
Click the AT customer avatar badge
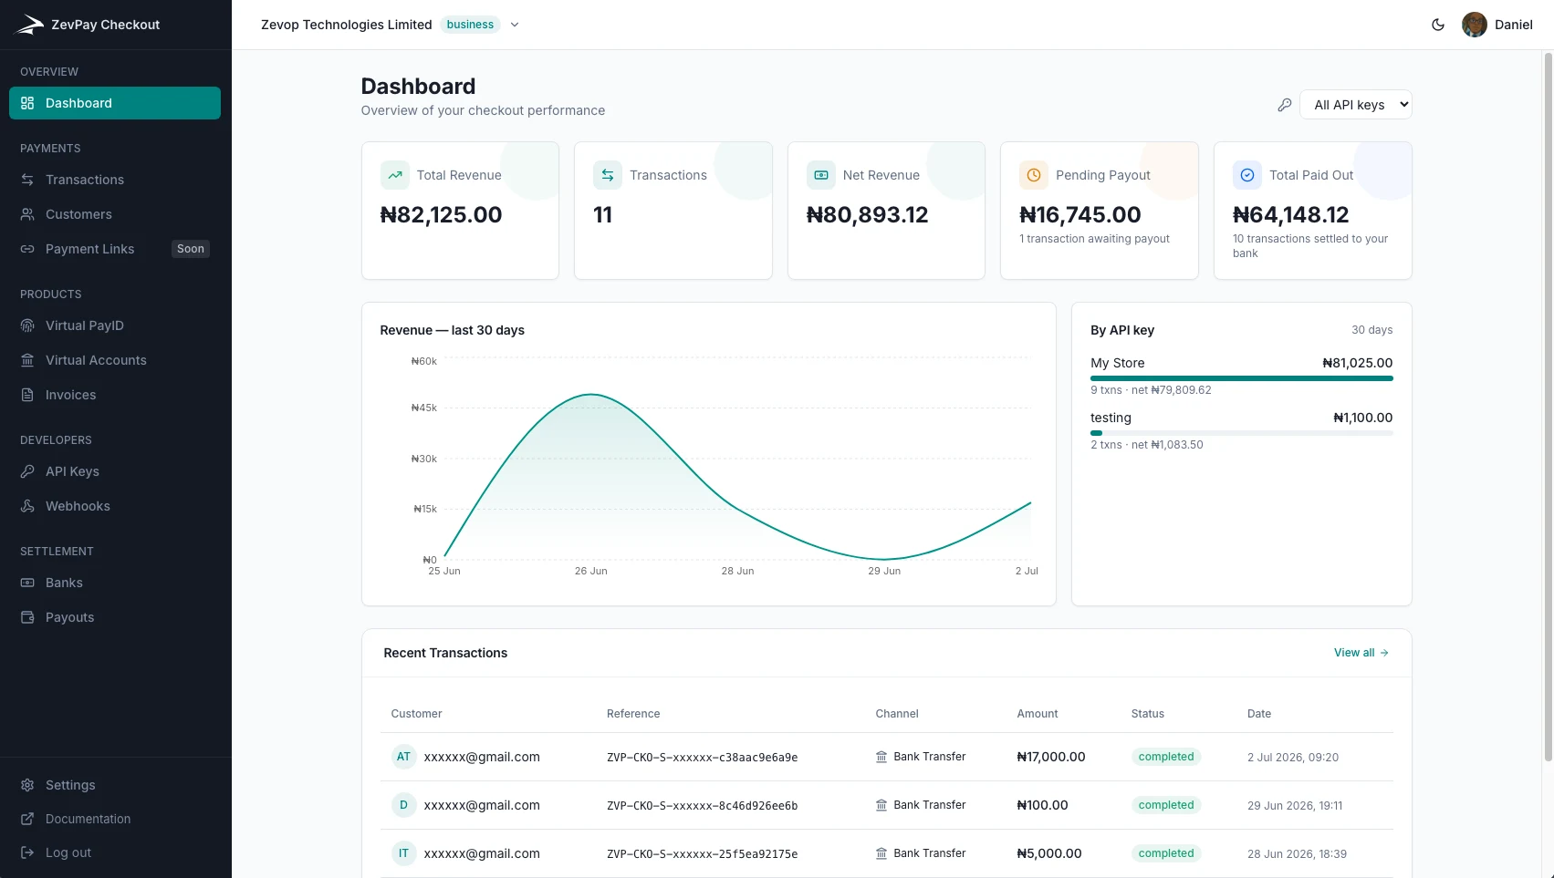(403, 757)
